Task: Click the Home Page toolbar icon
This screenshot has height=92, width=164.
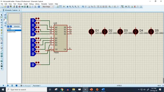Action: click(x=14, y=7)
